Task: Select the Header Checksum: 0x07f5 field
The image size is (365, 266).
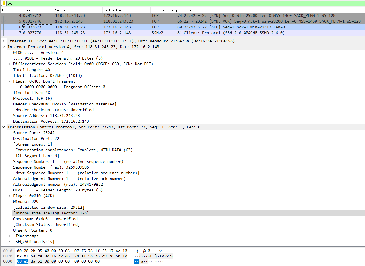Action: pyautogui.click(x=65, y=104)
